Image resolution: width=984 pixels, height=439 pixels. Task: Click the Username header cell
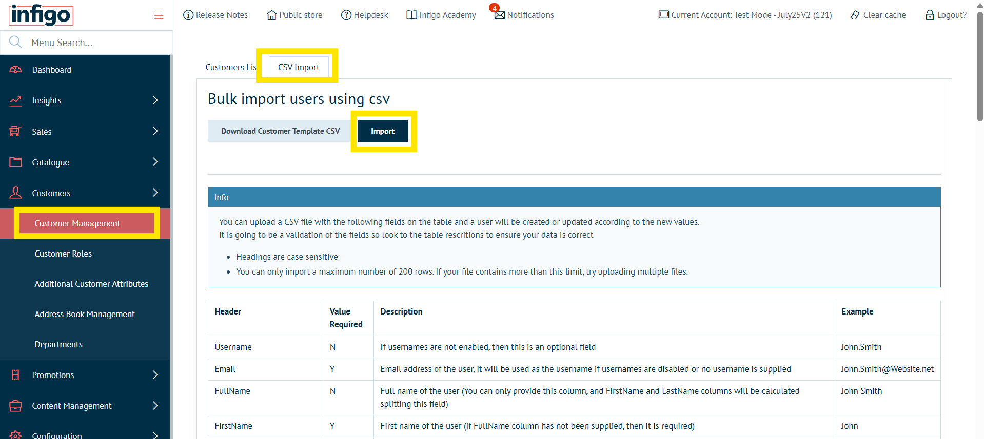(265, 347)
